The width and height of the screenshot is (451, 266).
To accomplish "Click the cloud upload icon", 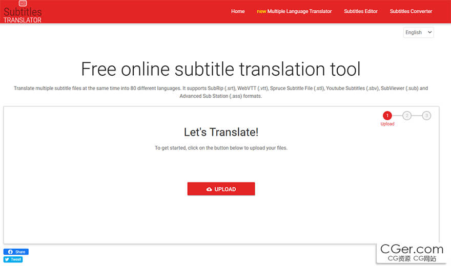I will coord(209,189).
